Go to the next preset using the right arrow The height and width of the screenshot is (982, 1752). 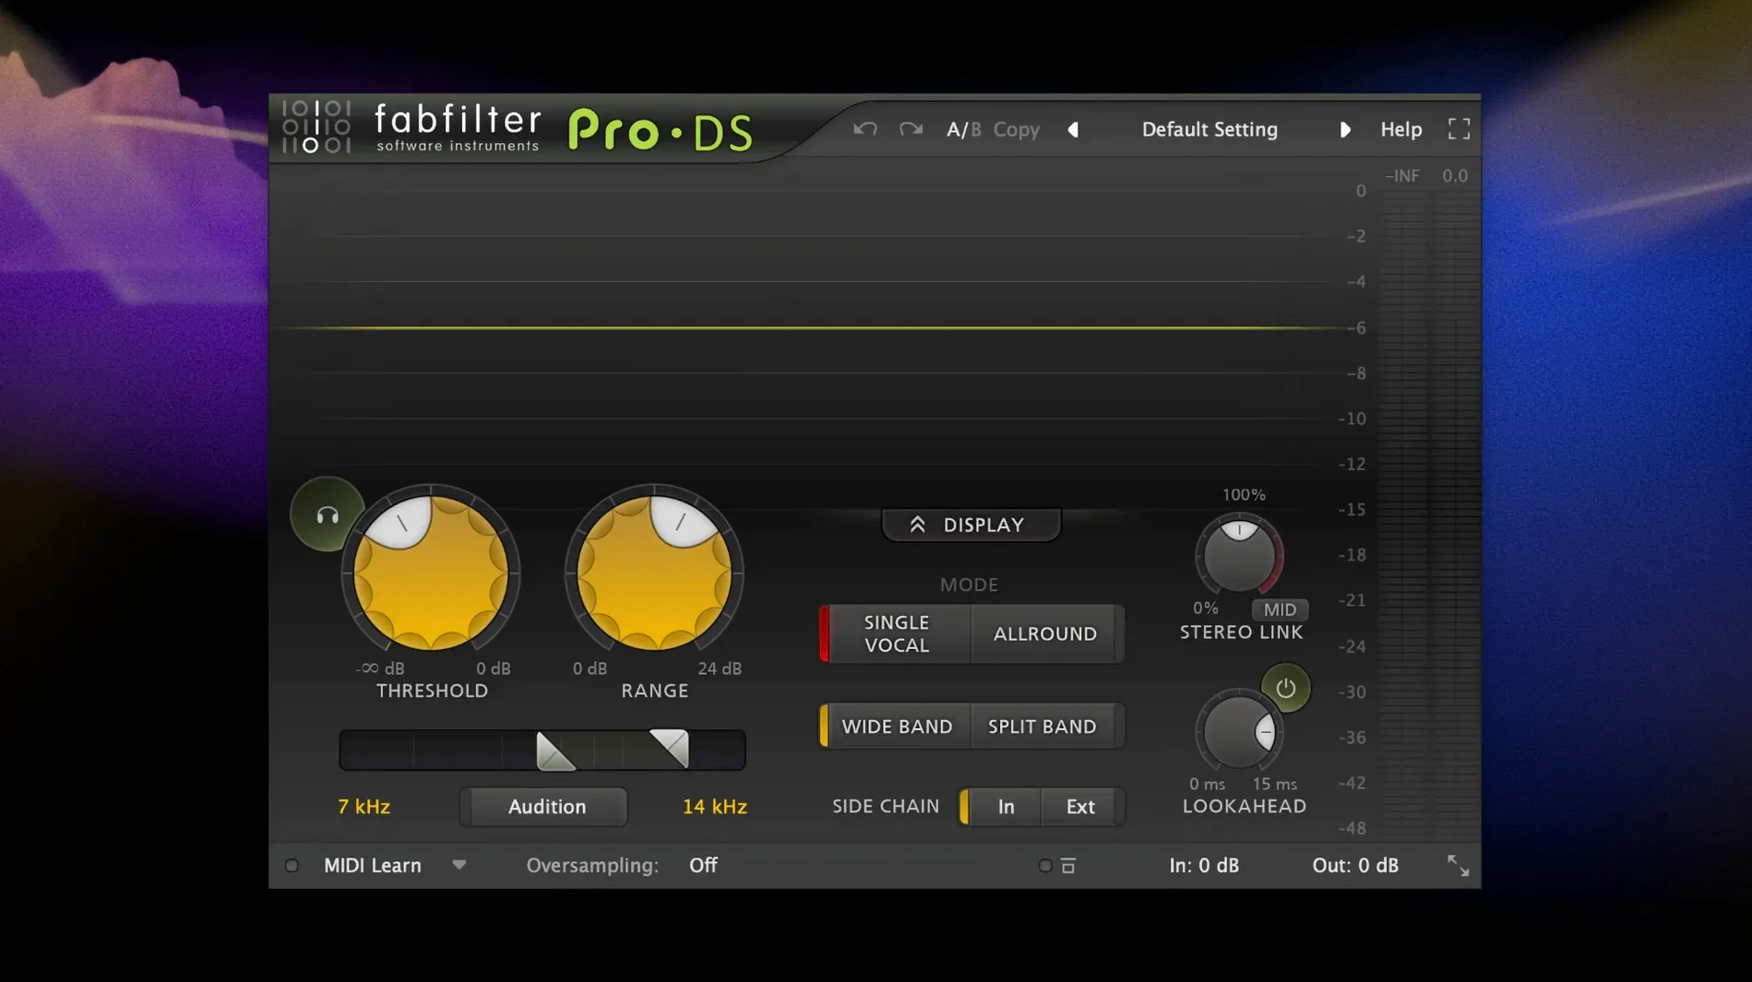(1344, 130)
